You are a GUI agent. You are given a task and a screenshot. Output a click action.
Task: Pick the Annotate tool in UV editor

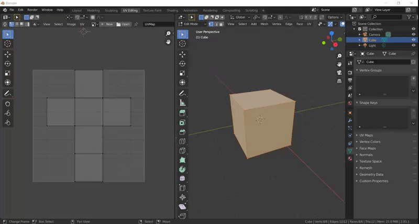(7, 93)
